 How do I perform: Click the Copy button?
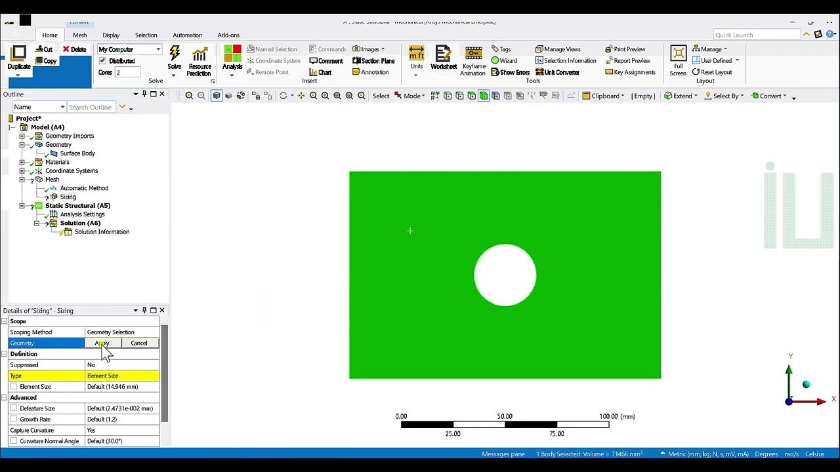(x=46, y=61)
